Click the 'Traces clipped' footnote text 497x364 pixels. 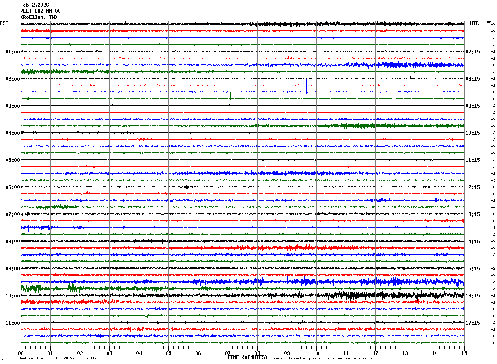coord(322,359)
